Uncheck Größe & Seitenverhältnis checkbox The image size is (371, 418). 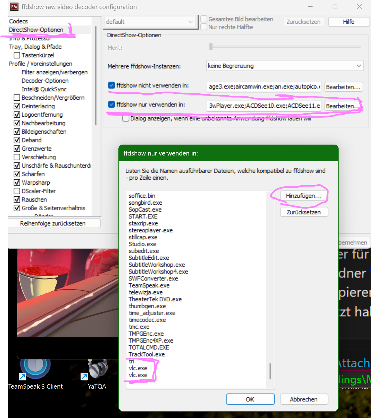tap(17, 208)
